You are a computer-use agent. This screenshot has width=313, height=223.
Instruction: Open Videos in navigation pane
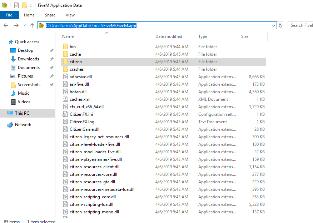(24, 102)
